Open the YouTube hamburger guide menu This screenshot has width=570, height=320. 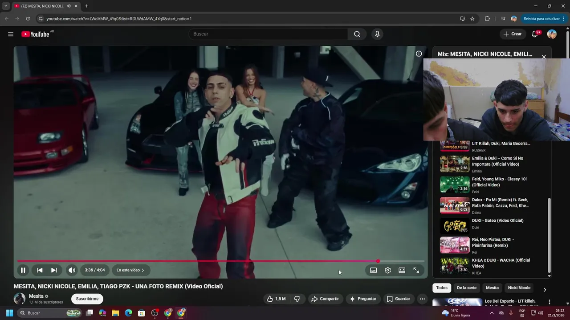pos(11,34)
